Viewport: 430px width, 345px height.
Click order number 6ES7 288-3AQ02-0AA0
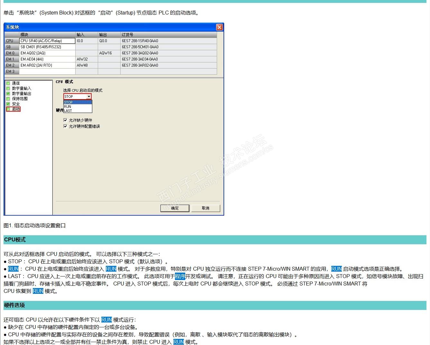pyautogui.click(x=169, y=53)
